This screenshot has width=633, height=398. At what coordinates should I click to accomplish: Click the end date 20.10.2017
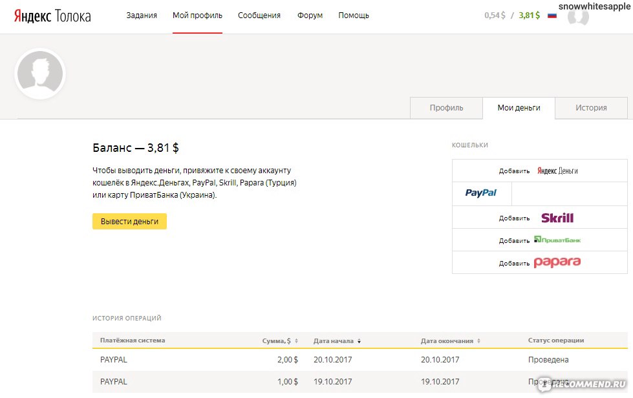point(440,360)
